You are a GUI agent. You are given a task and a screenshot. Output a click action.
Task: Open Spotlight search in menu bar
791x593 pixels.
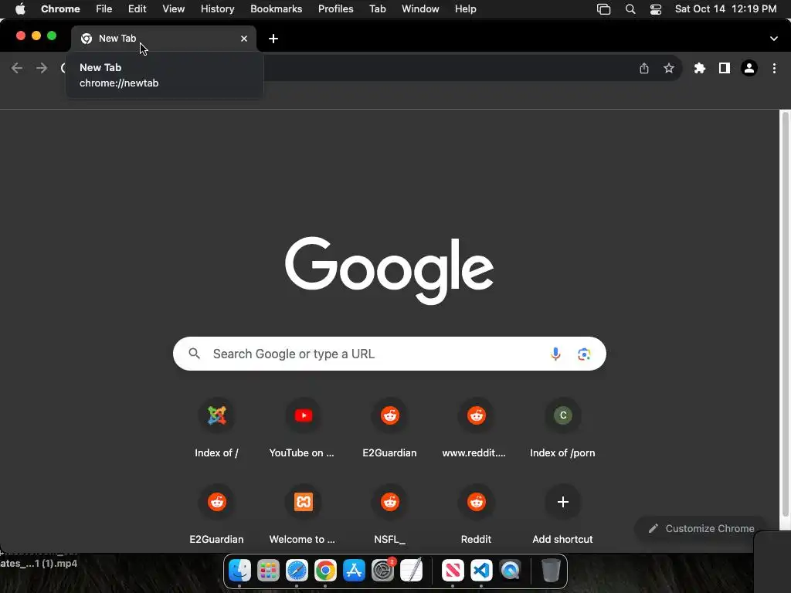pos(630,9)
